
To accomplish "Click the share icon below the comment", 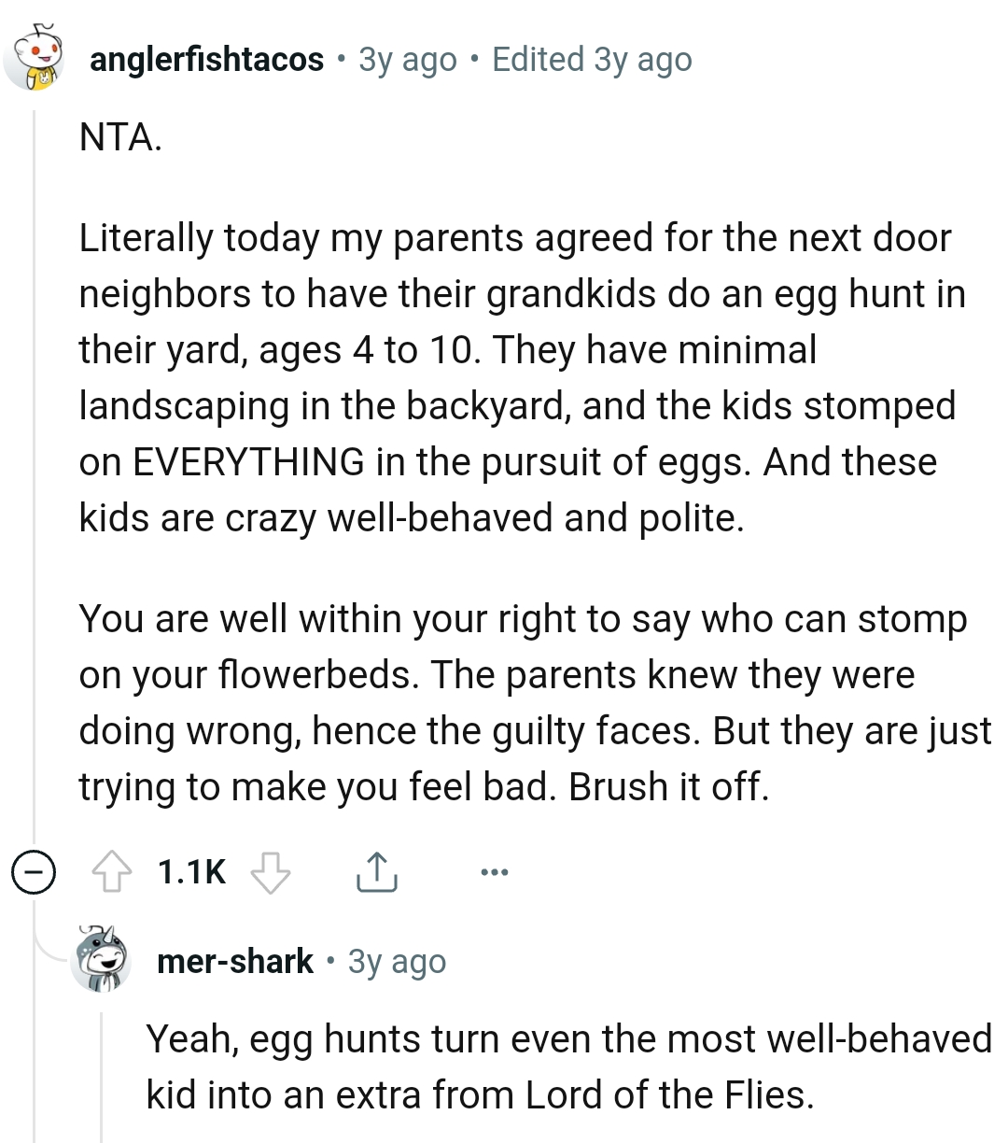I will 377,872.
